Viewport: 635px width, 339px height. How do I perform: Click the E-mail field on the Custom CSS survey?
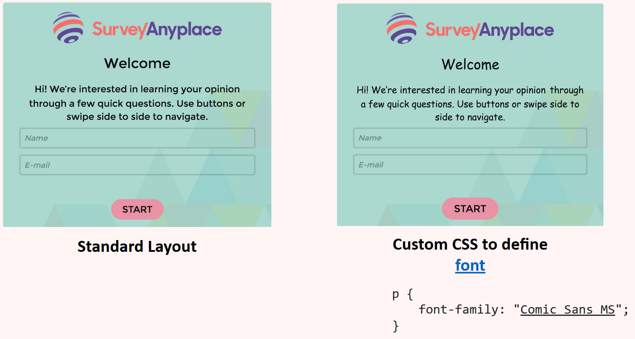[x=470, y=164]
